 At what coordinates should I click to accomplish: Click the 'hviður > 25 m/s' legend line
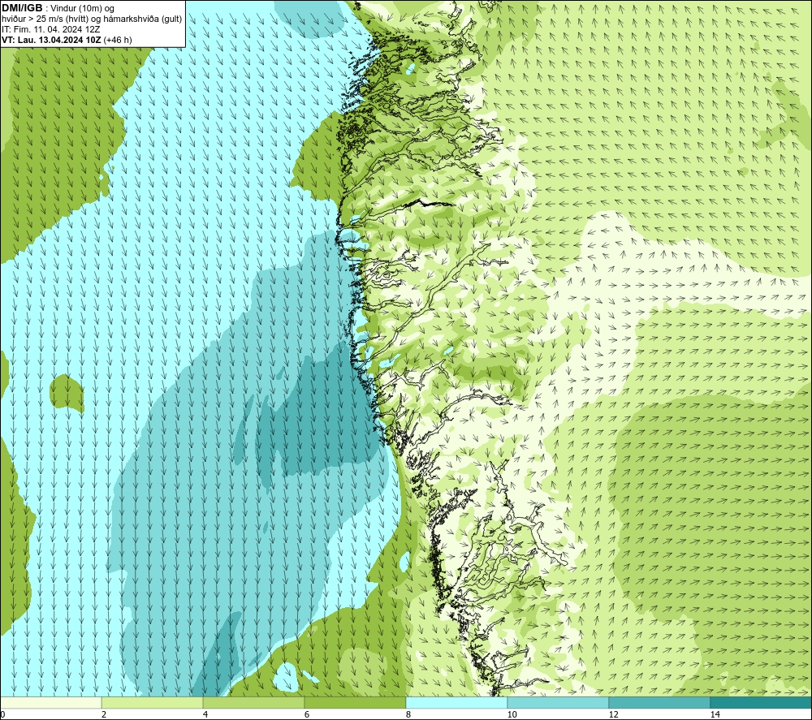(92, 19)
